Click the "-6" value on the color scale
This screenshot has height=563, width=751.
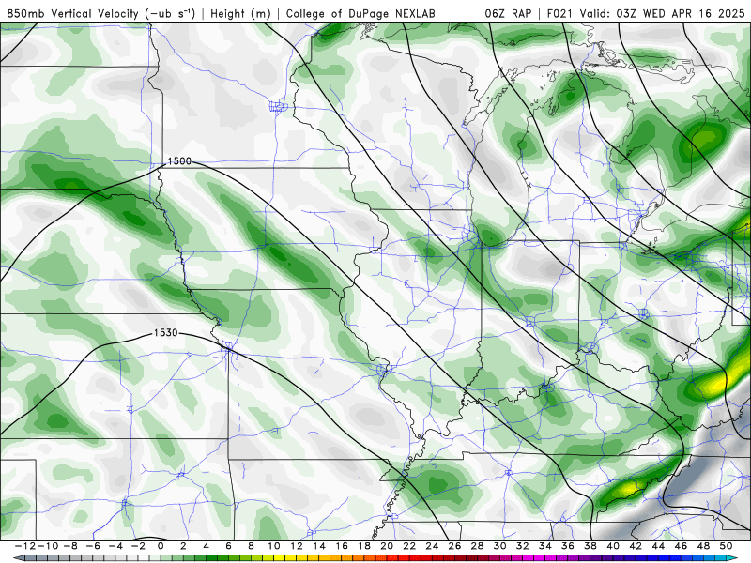pyautogui.click(x=93, y=546)
